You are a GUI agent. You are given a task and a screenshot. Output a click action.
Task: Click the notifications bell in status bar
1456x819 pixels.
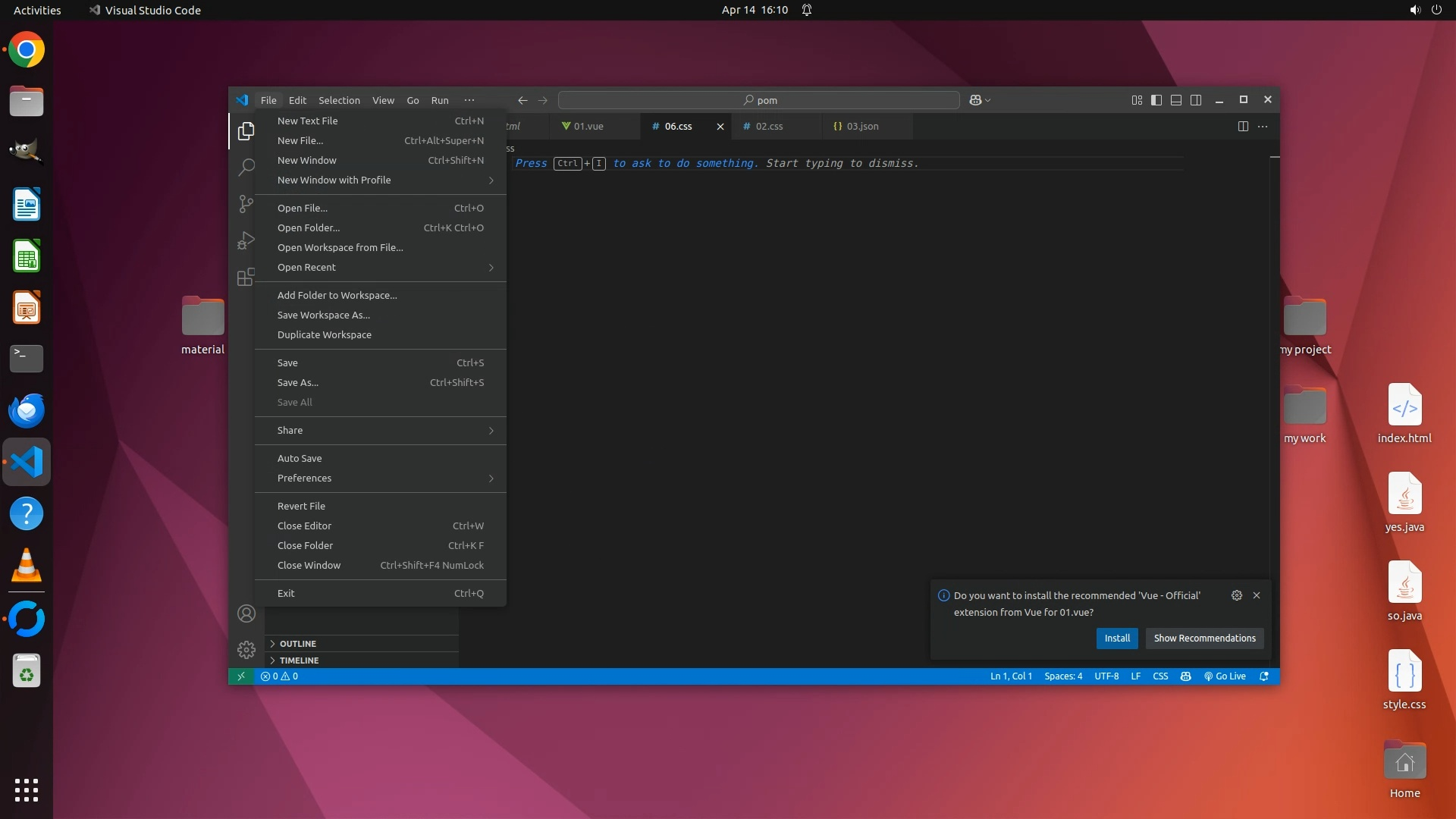[x=1264, y=676]
